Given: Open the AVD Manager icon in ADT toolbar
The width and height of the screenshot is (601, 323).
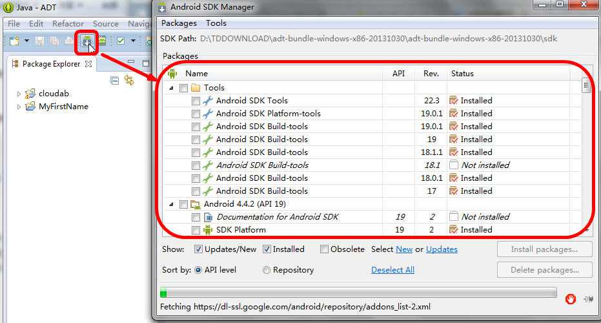Looking at the screenshot, I should point(103,41).
